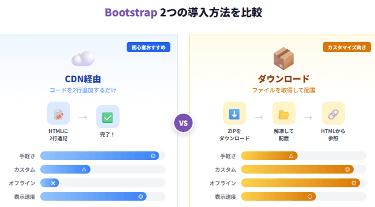The height and width of the screenshot is (207, 375).
Task: Click the HTMLから参照 chain link icon
Action: coord(333,113)
